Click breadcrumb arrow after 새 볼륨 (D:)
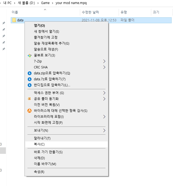Image resolution: width=173 pixels, height=186 pixels. (x=38, y=3)
